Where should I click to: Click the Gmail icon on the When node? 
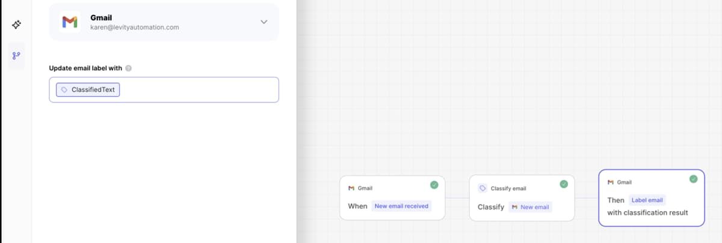(x=351, y=188)
